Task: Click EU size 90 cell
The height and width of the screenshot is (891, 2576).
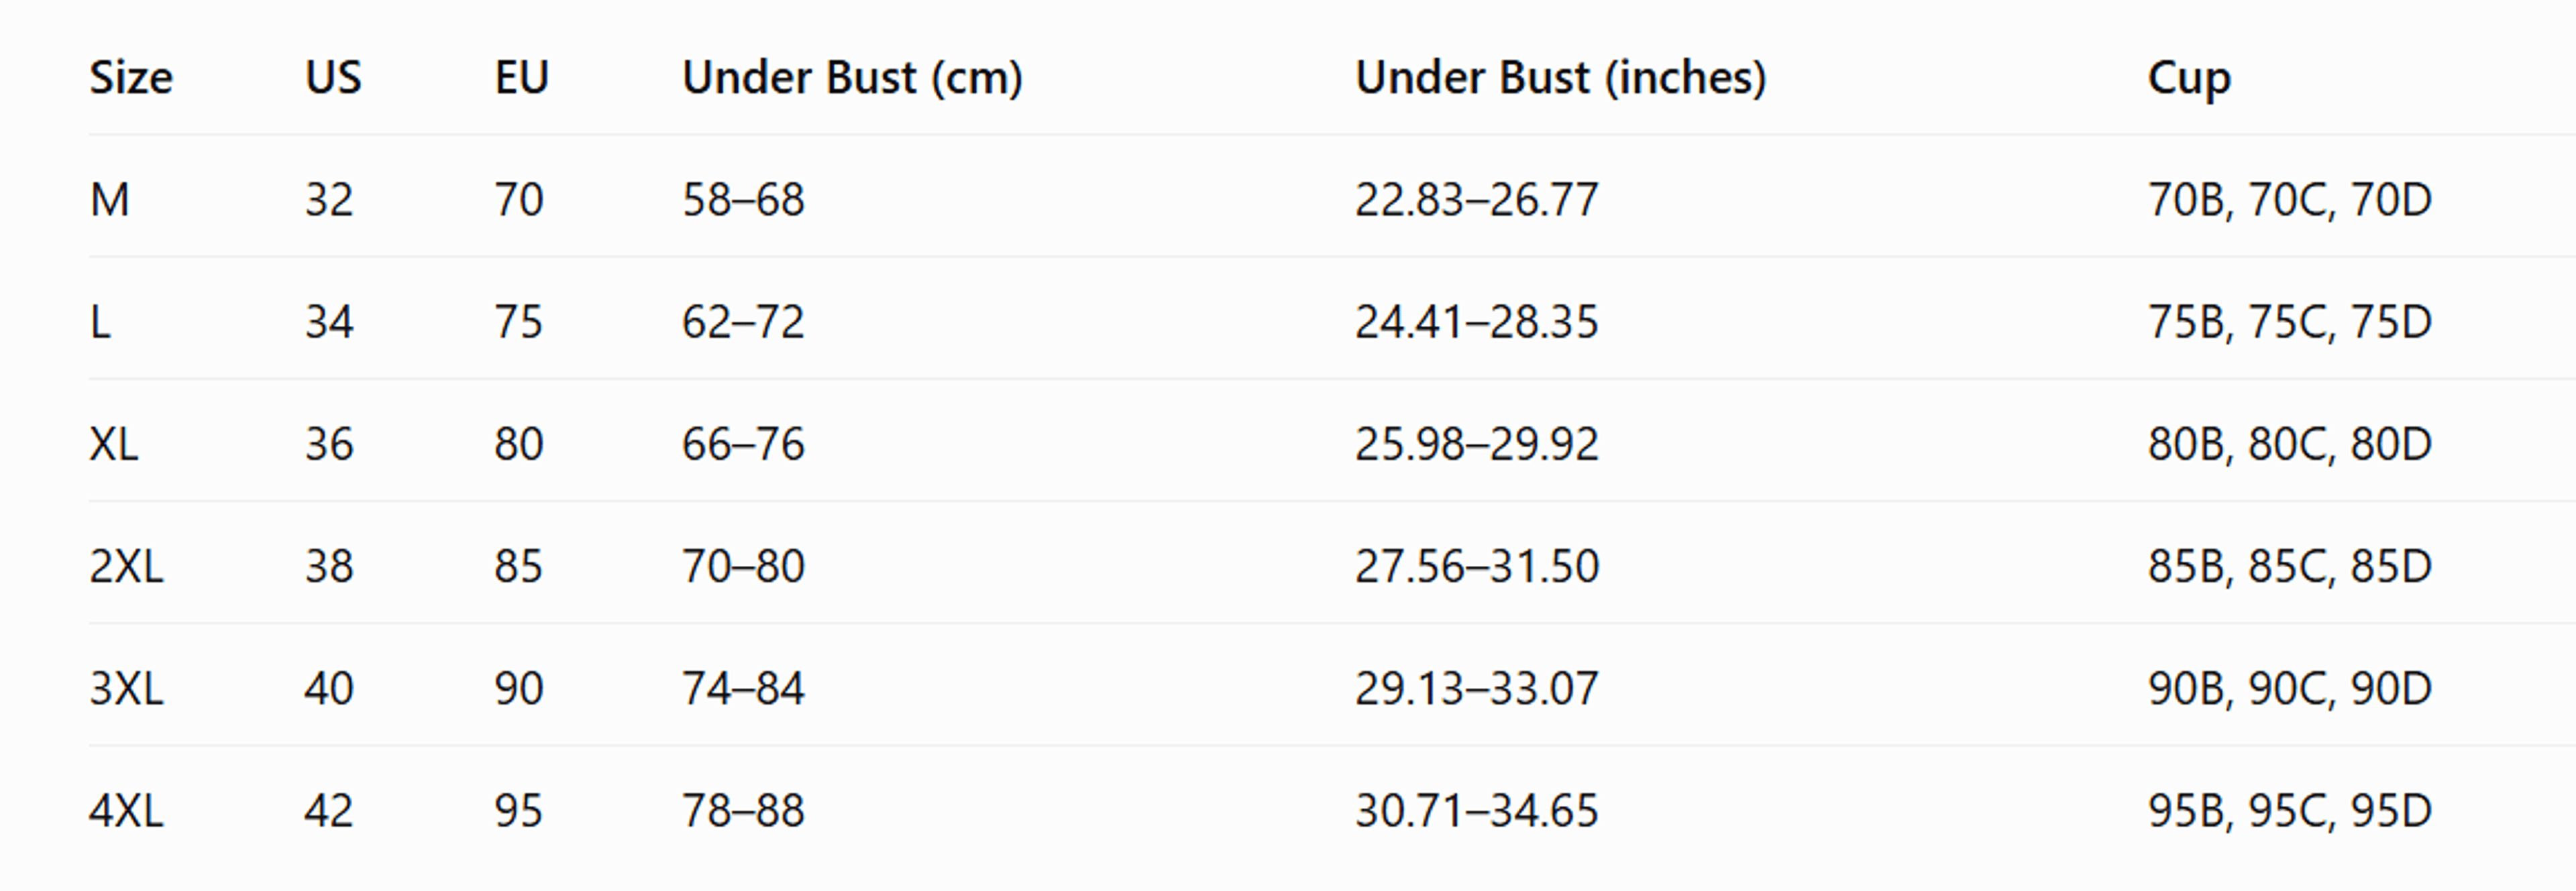Action: point(519,689)
